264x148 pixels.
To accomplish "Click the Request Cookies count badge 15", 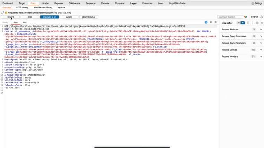I will (x=253, y=50).
